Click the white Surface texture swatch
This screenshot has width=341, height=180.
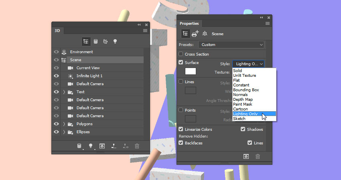pos(191,71)
